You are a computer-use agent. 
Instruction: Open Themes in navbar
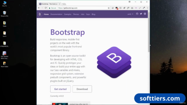[76, 14]
